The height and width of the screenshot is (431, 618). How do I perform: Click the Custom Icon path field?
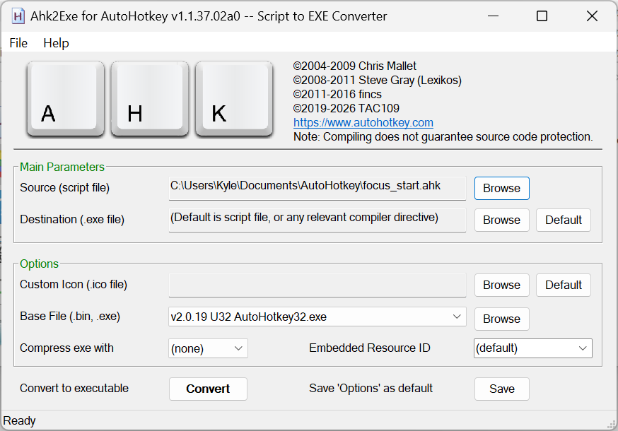(317, 285)
